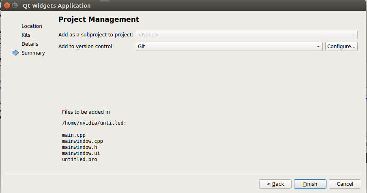This screenshot has height=193, width=367.
Task: Click Finish to create the project
Action: pos(310,184)
